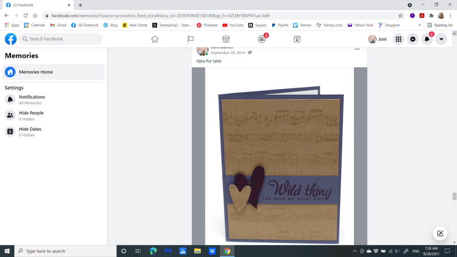
Task: Open Dropbox from Windows taskbar
Action: (x=212, y=251)
